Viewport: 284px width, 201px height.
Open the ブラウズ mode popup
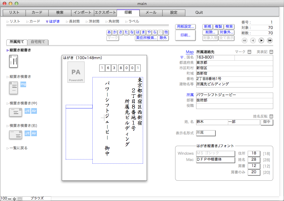37,198
